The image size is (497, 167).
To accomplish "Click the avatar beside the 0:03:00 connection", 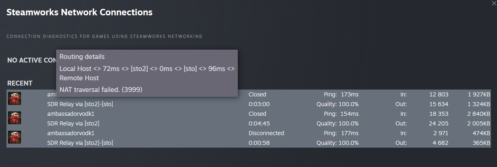I will 15,98.
